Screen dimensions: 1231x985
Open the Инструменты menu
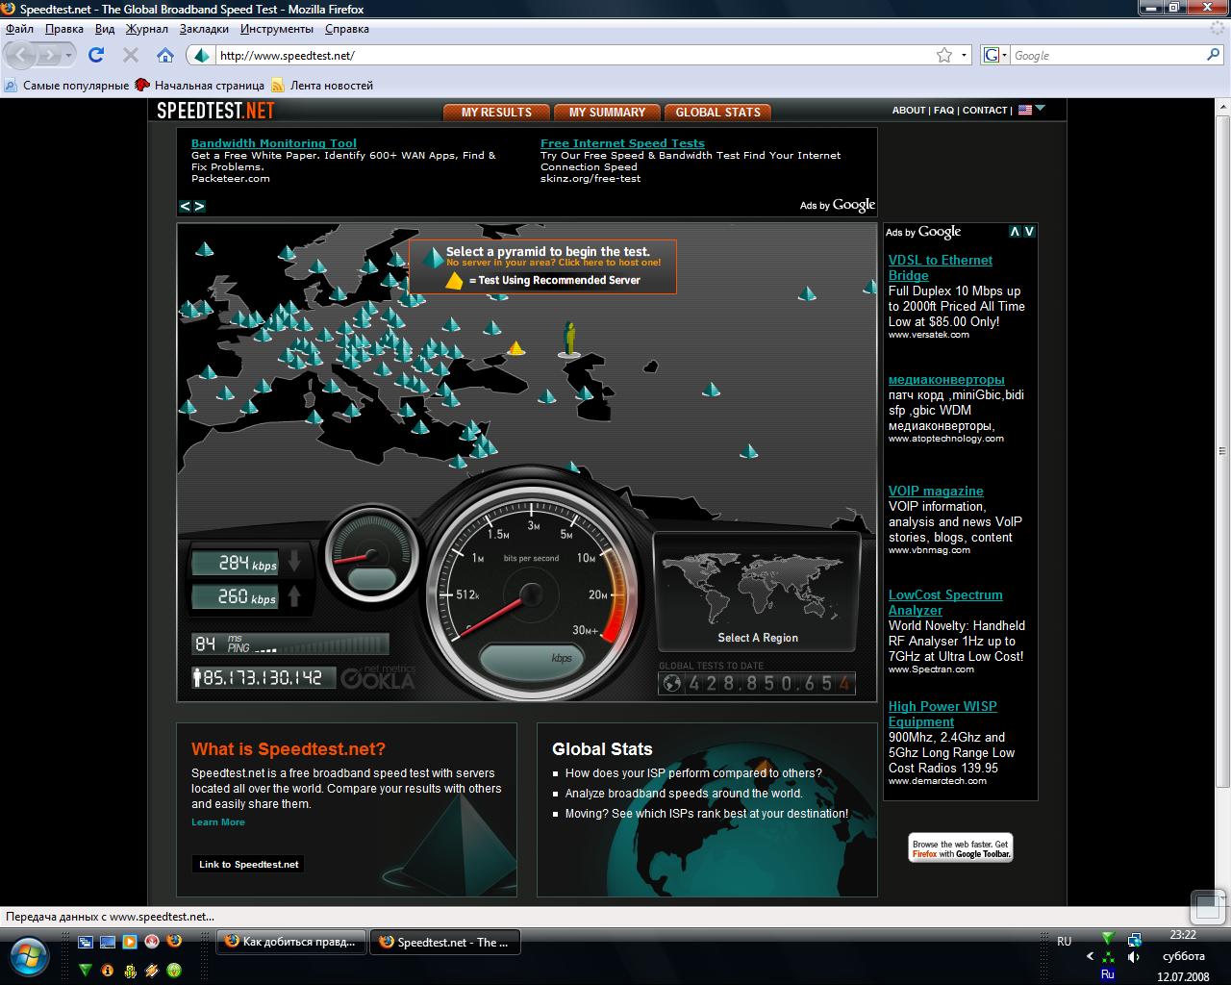[x=277, y=29]
